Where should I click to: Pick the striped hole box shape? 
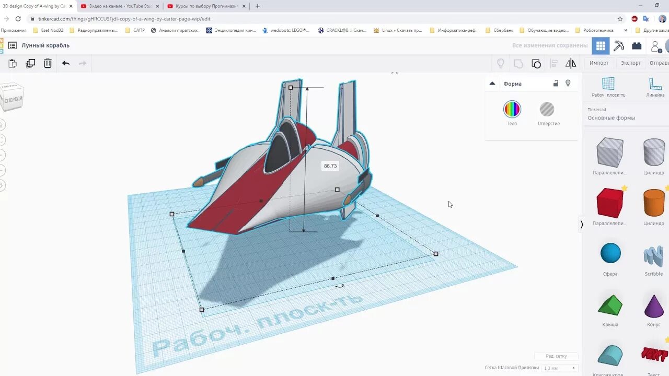point(610,152)
